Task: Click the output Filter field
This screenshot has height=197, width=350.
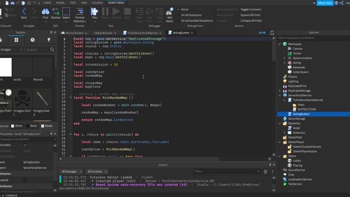Action: coord(227,171)
